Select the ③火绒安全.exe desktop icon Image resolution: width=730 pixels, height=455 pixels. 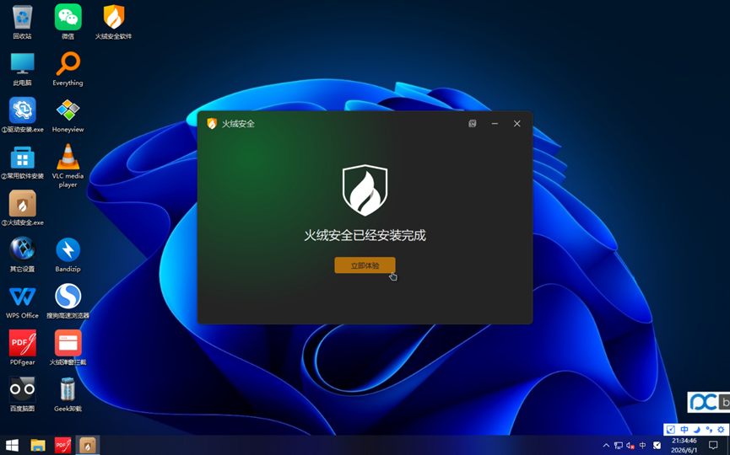[x=22, y=208]
